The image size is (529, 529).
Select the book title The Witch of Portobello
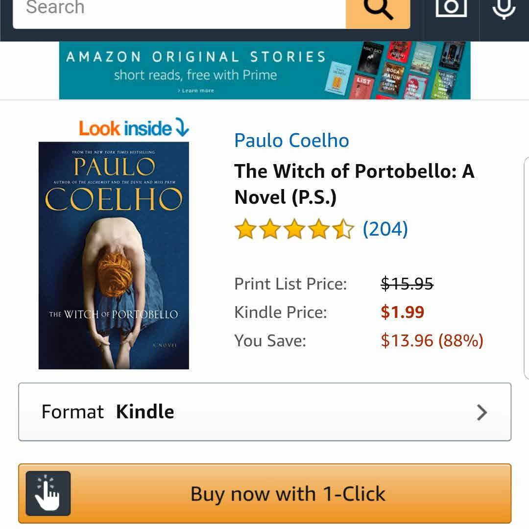pos(354,184)
